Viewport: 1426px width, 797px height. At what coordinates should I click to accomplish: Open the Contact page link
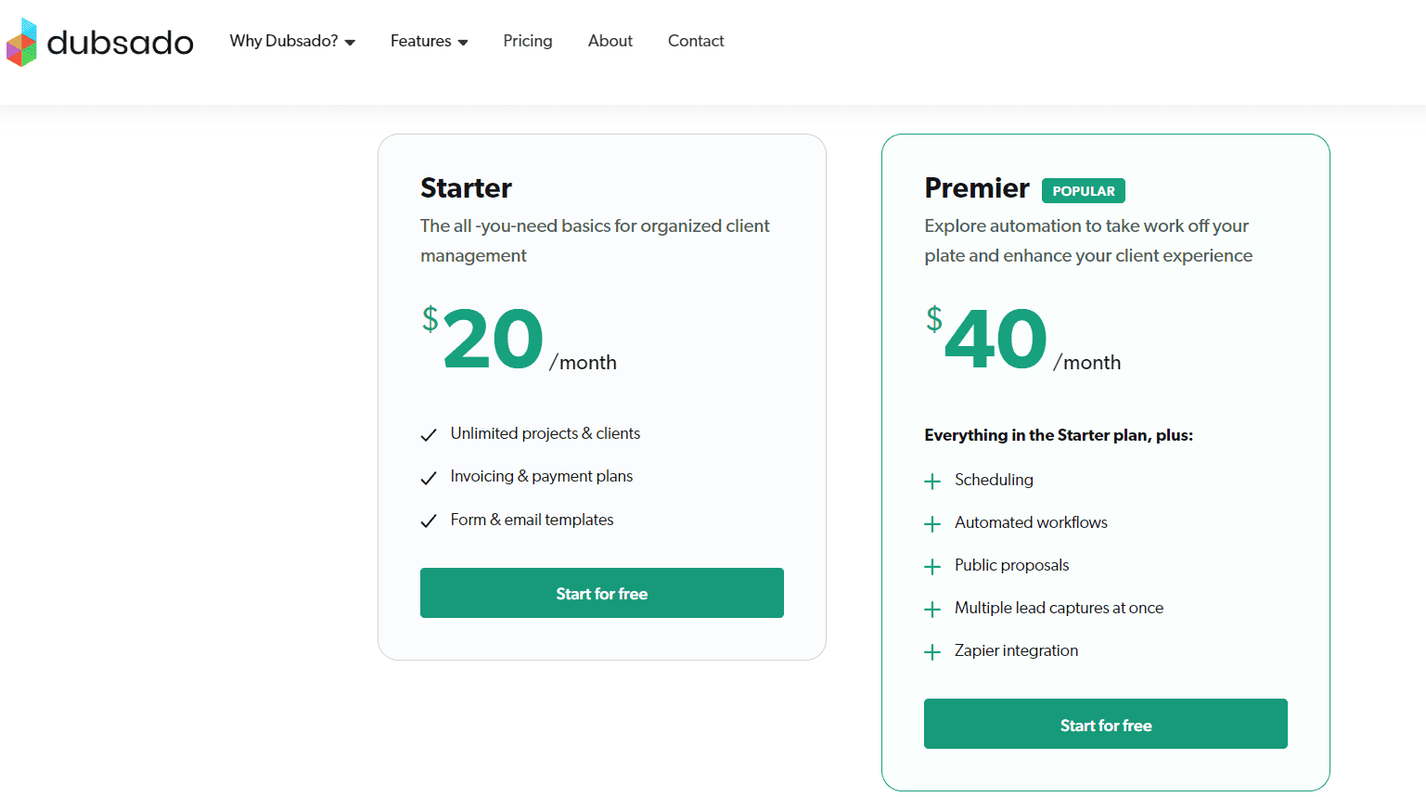click(x=695, y=41)
